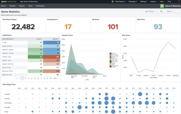The image size is (181, 114).
Task: Open the Messages menu
Action: point(133,2)
